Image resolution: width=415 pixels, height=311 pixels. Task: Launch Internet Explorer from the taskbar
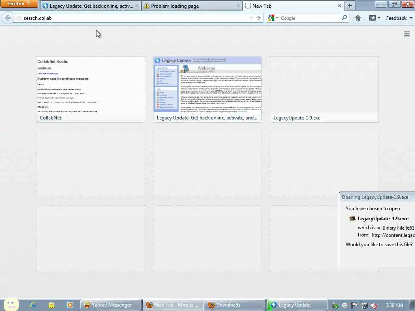[x=32, y=305]
